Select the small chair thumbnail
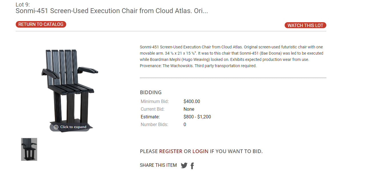The width and height of the screenshot is (366, 177). click(x=29, y=149)
